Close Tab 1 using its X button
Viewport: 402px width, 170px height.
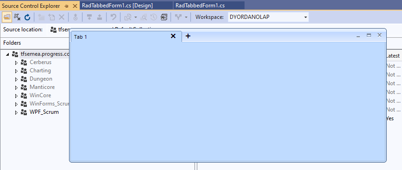pos(173,36)
